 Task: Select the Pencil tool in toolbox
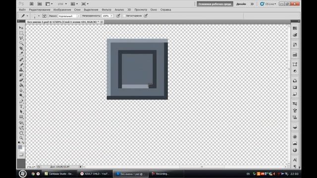tap(21, 65)
